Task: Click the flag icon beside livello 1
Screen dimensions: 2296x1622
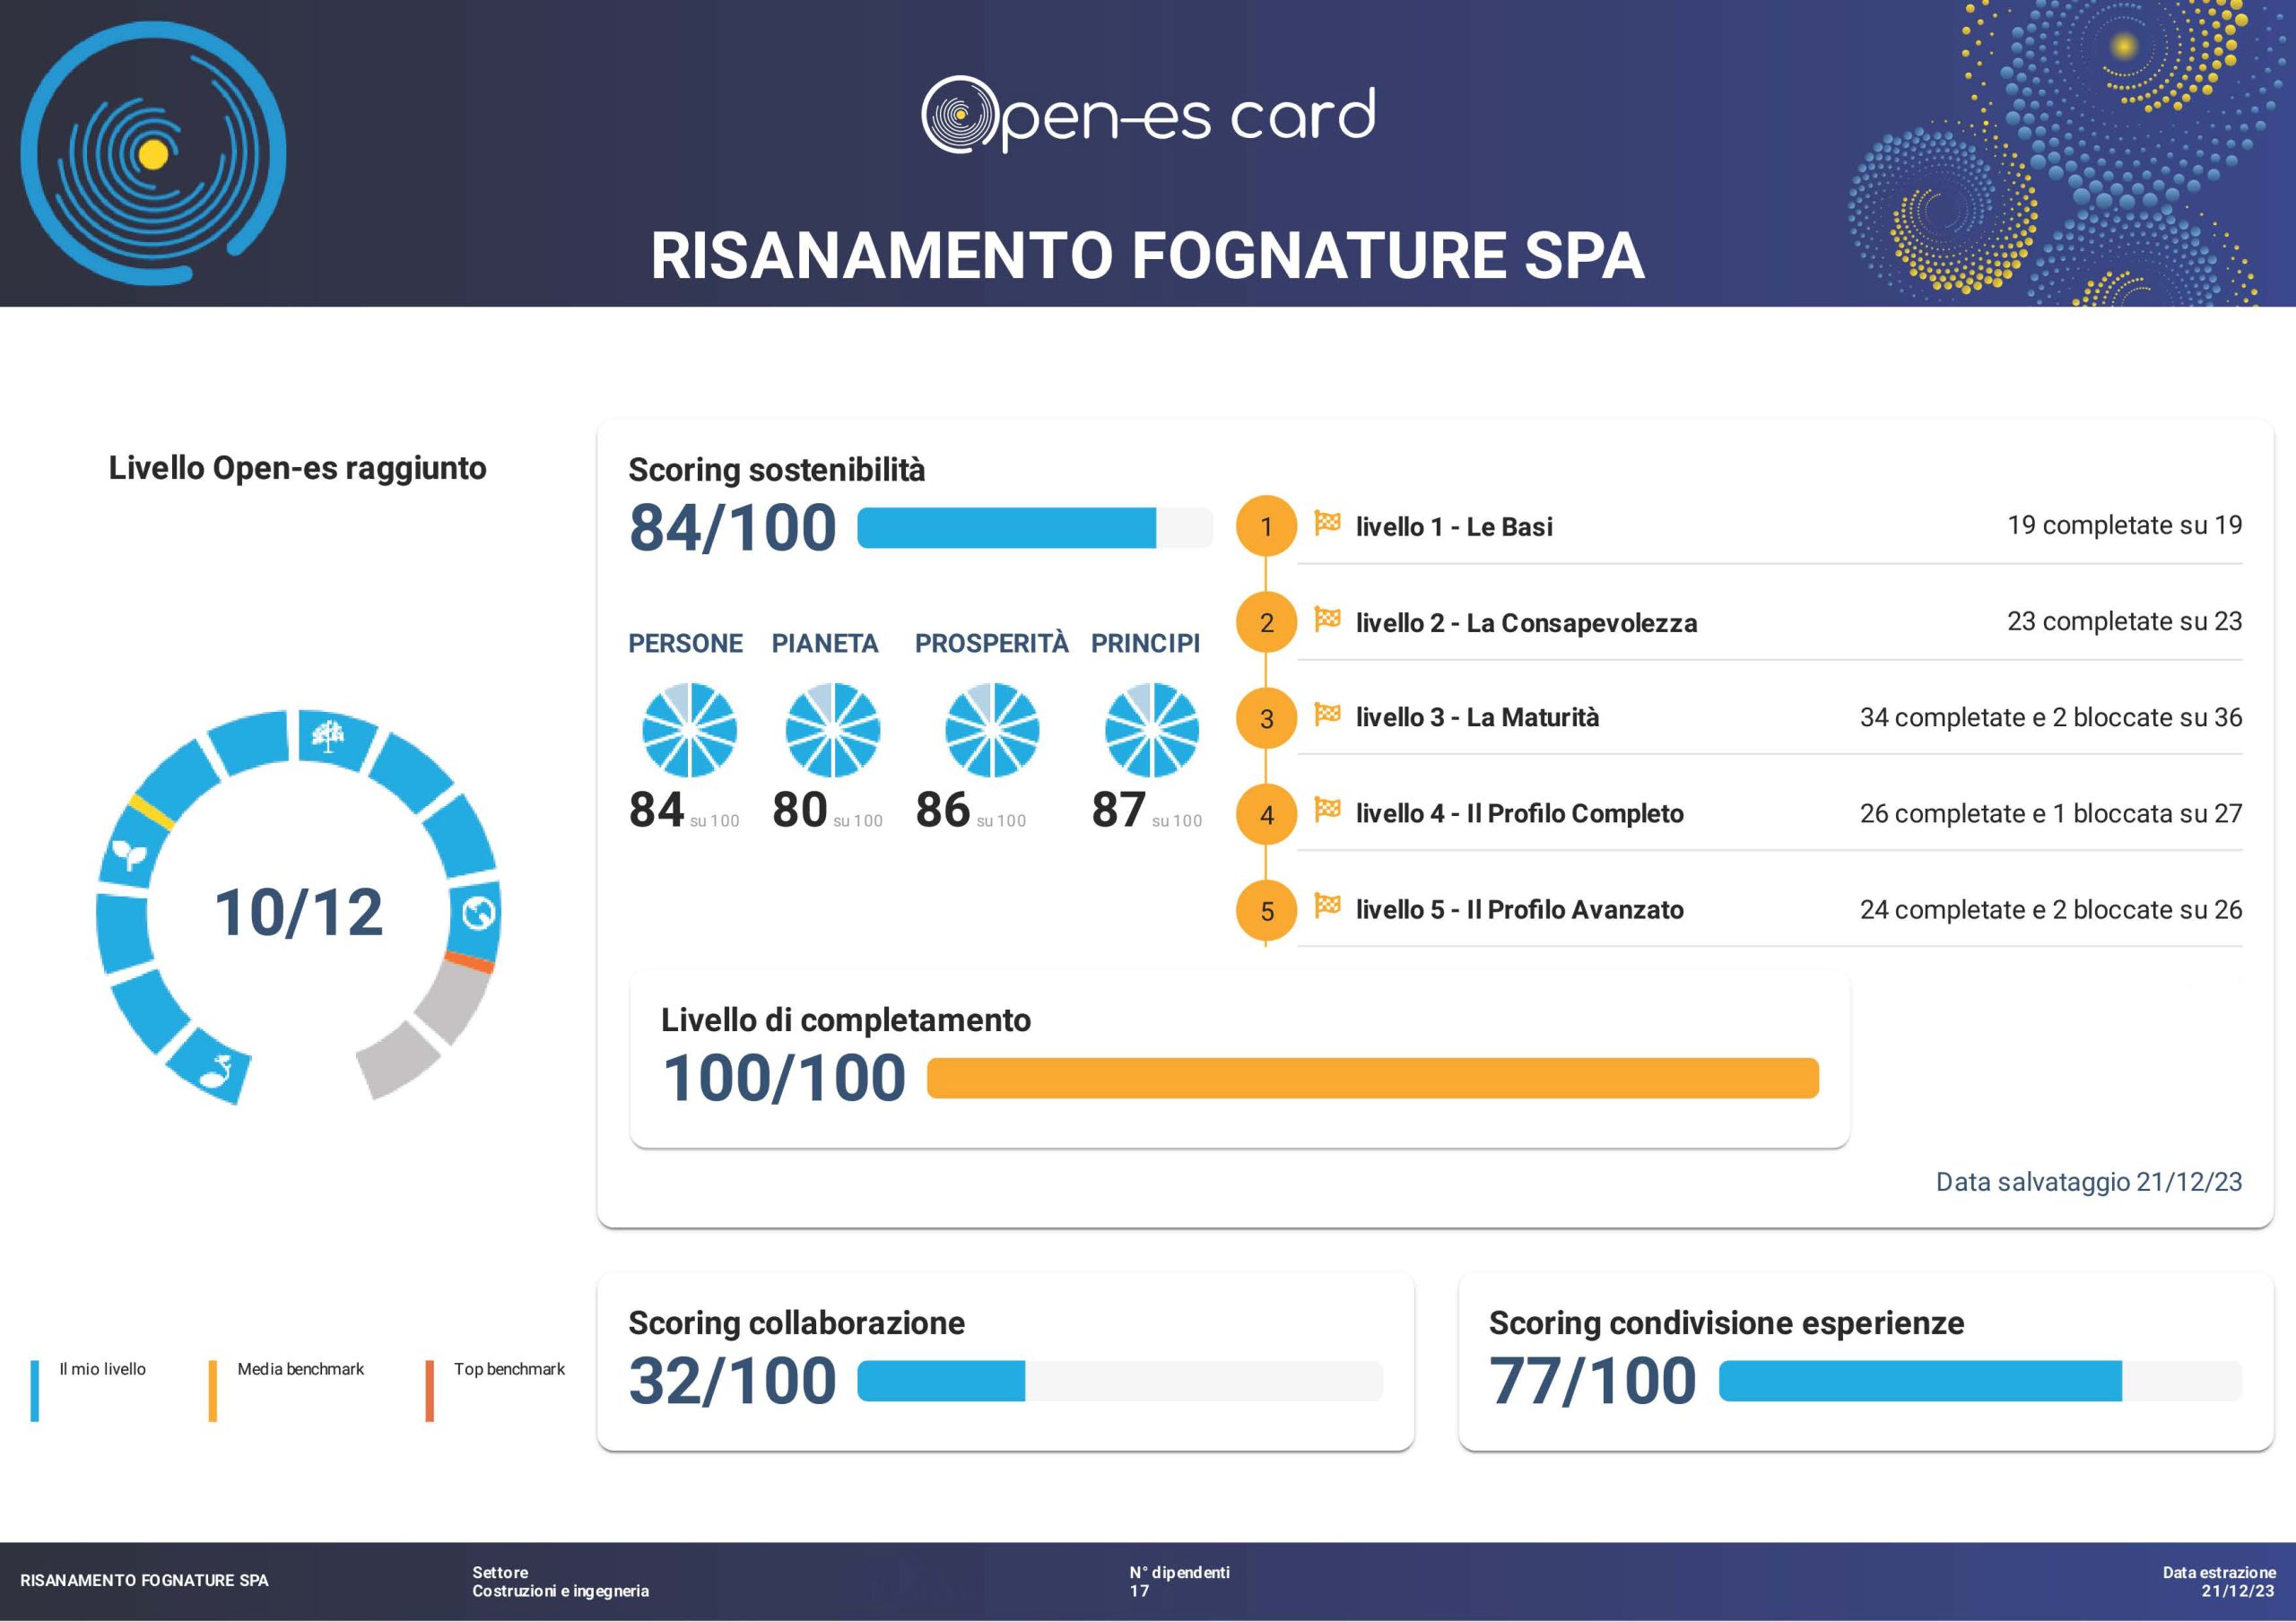Action: [1327, 523]
